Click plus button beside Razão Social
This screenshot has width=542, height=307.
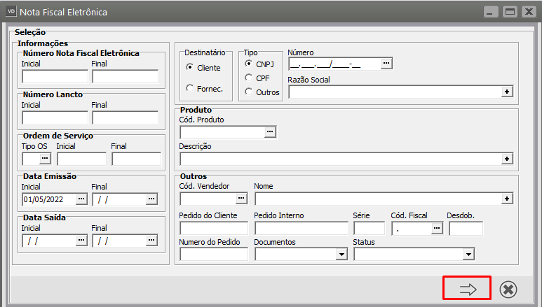click(507, 92)
